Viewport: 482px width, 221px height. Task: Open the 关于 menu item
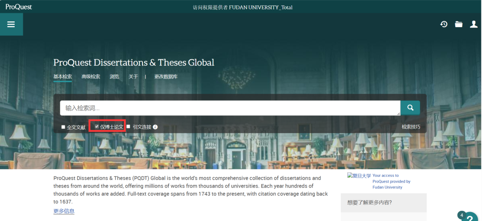tap(133, 77)
